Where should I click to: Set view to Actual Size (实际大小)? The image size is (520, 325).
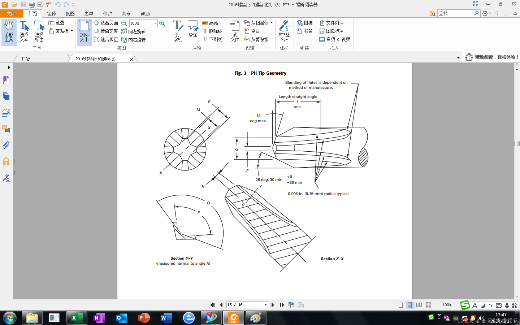point(84,32)
